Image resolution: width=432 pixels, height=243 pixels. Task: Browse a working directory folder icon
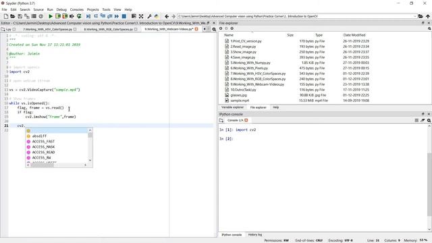point(421,16)
